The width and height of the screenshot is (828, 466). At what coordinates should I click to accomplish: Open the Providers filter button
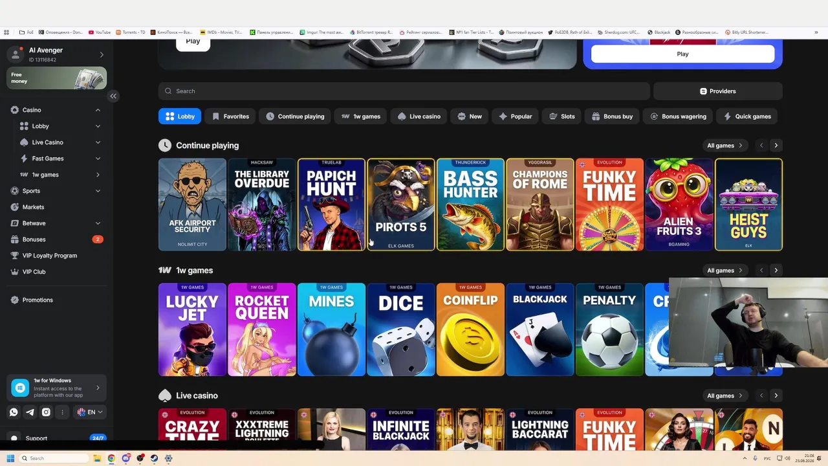click(x=718, y=91)
